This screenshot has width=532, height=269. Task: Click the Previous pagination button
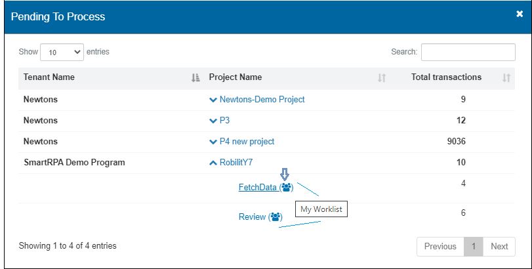[440, 247]
